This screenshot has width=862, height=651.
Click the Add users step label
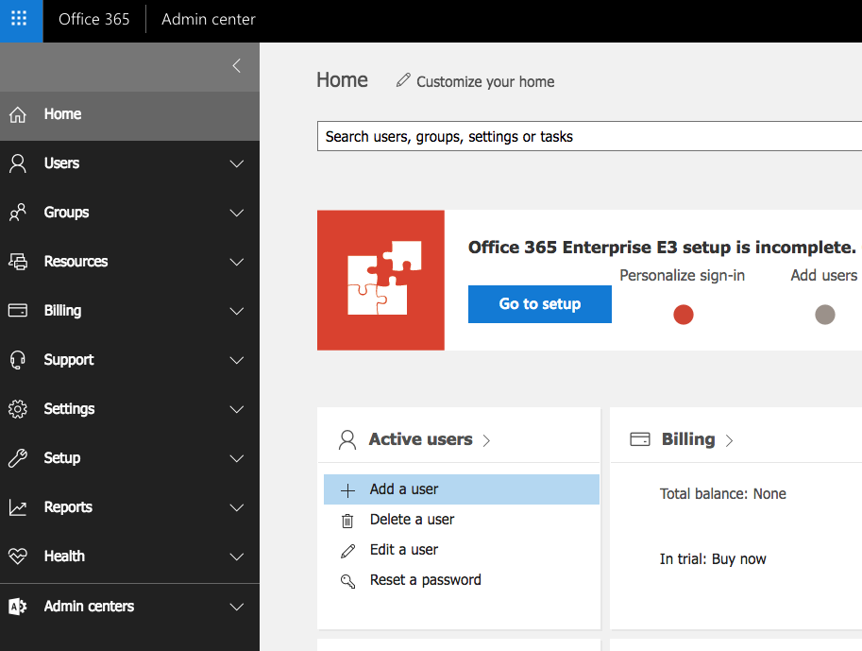824,275
